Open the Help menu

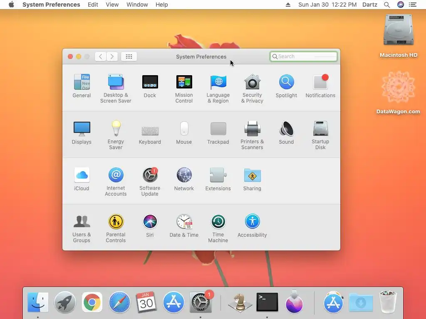(x=162, y=5)
